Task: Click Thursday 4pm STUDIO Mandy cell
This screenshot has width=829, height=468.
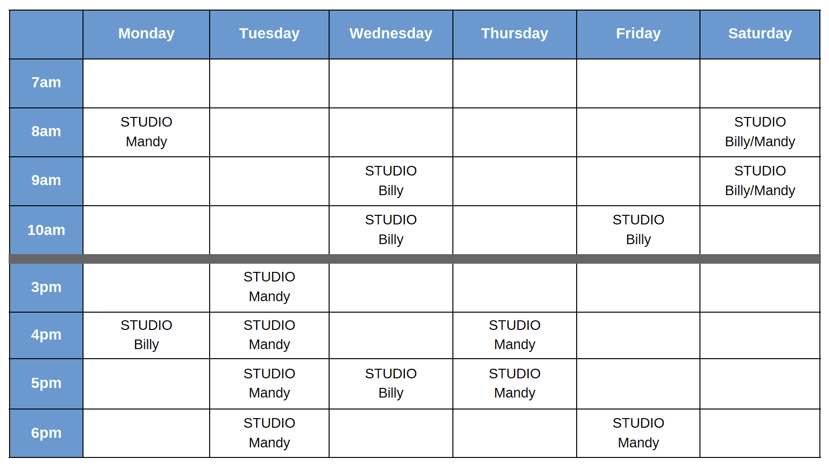Action: click(x=515, y=335)
